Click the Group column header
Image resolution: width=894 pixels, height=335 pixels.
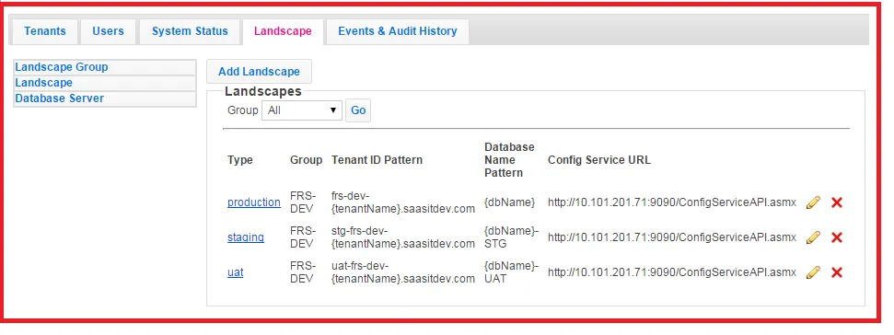pos(307,160)
